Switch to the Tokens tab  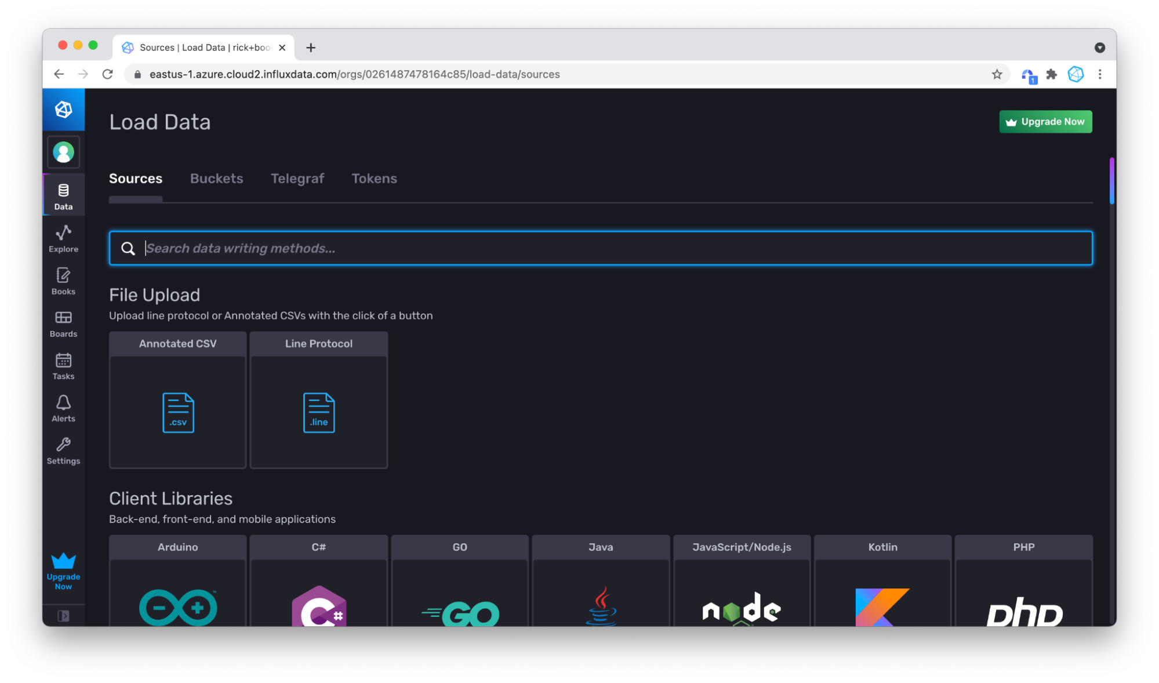374,179
